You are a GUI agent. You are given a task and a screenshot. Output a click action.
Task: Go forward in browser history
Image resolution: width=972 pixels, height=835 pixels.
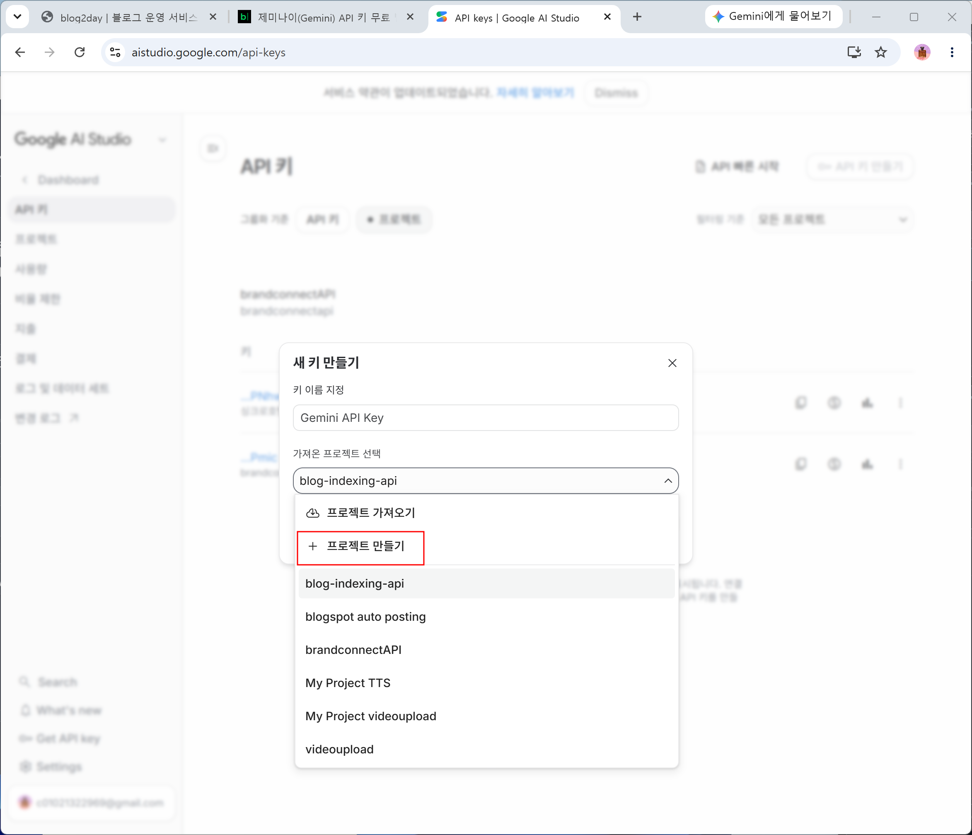[x=49, y=52]
